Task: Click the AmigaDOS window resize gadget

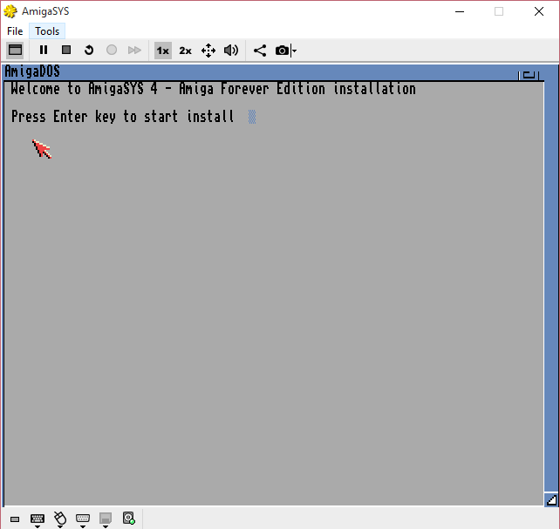Action: [x=551, y=499]
